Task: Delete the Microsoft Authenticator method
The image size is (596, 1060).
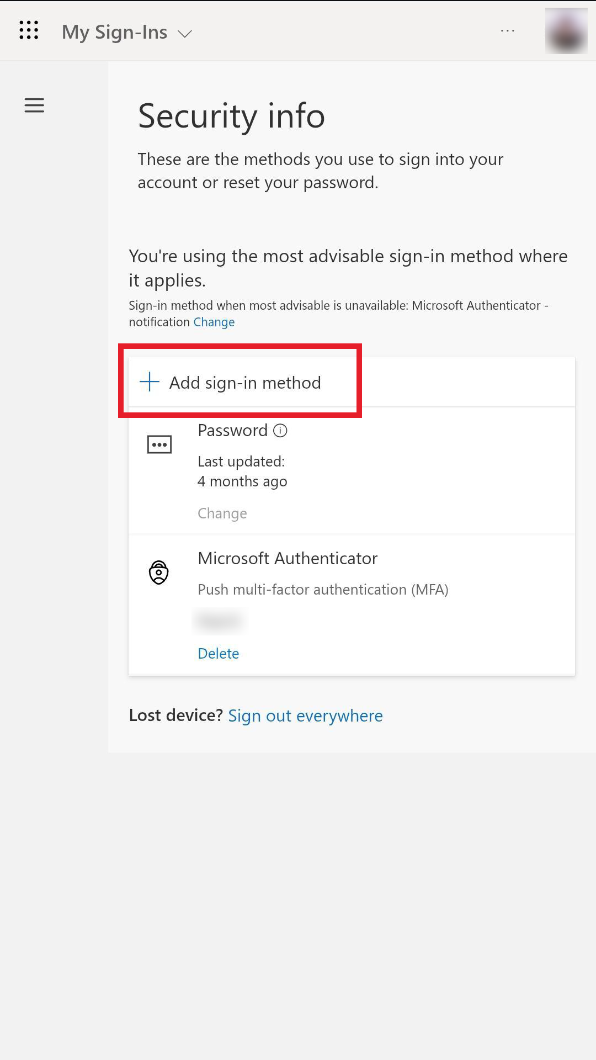Action: (x=218, y=654)
